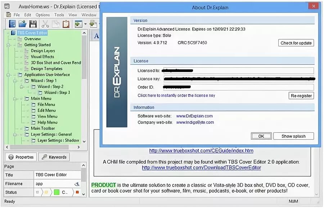Image resolution: width=324 pixels, height=208 pixels.
Task: Switch to the Properties tab
Action: (x=21, y=157)
